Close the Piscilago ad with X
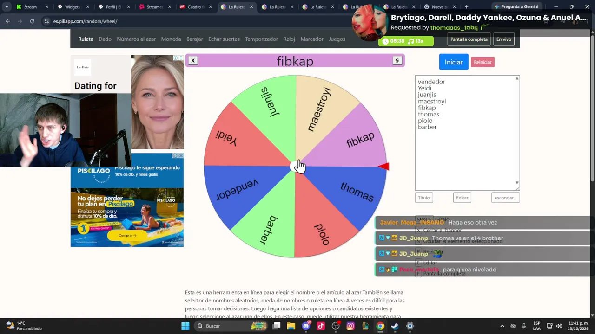 (x=181, y=155)
